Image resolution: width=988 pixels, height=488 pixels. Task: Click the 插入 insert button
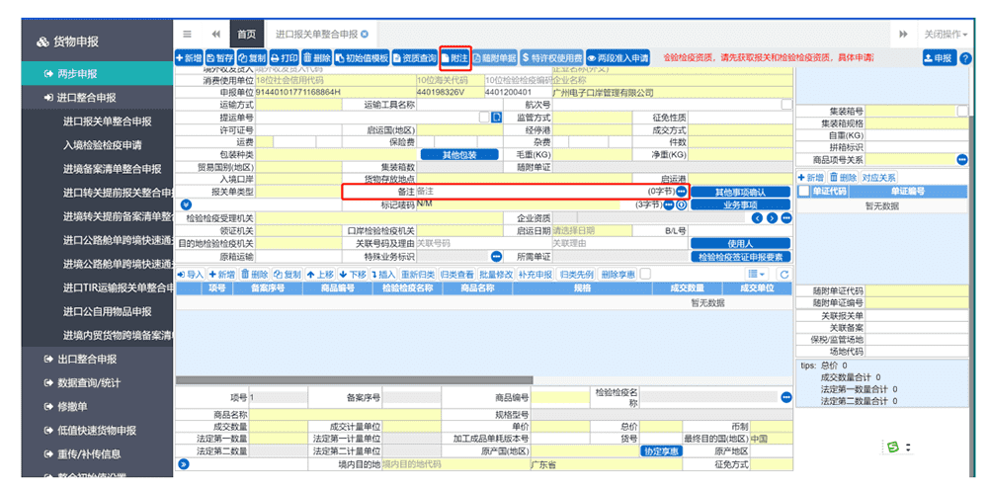pyautogui.click(x=383, y=275)
